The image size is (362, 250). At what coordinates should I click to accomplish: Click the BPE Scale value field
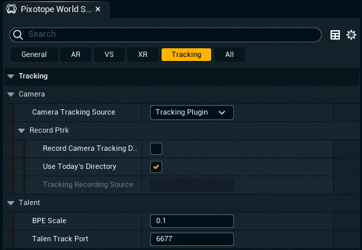(x=192, y=221)
